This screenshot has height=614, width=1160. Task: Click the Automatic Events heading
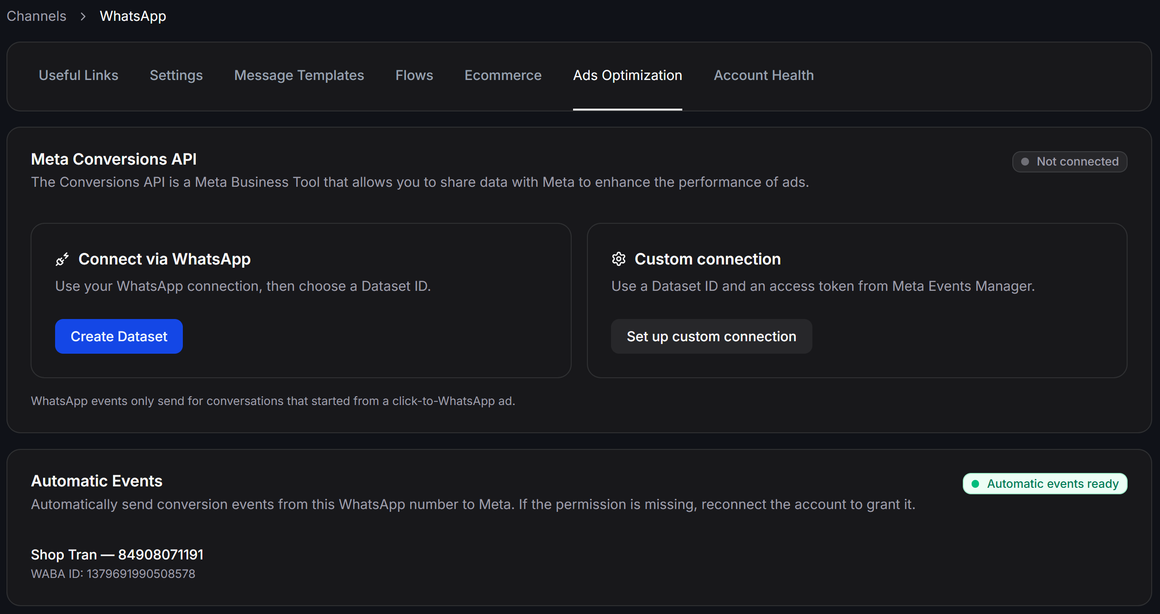click(x=97, y=481)
